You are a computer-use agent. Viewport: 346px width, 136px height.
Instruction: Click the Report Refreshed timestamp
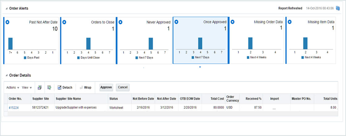point(320,8)
